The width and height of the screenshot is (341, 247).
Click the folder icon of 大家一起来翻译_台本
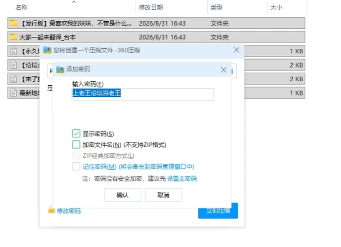coord(13,37)
